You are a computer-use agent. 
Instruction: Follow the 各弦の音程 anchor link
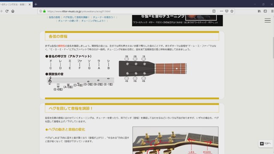(x=54, y=17)
